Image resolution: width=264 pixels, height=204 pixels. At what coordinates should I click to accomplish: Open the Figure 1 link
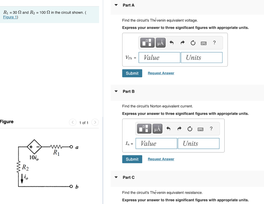pos(10,17)
